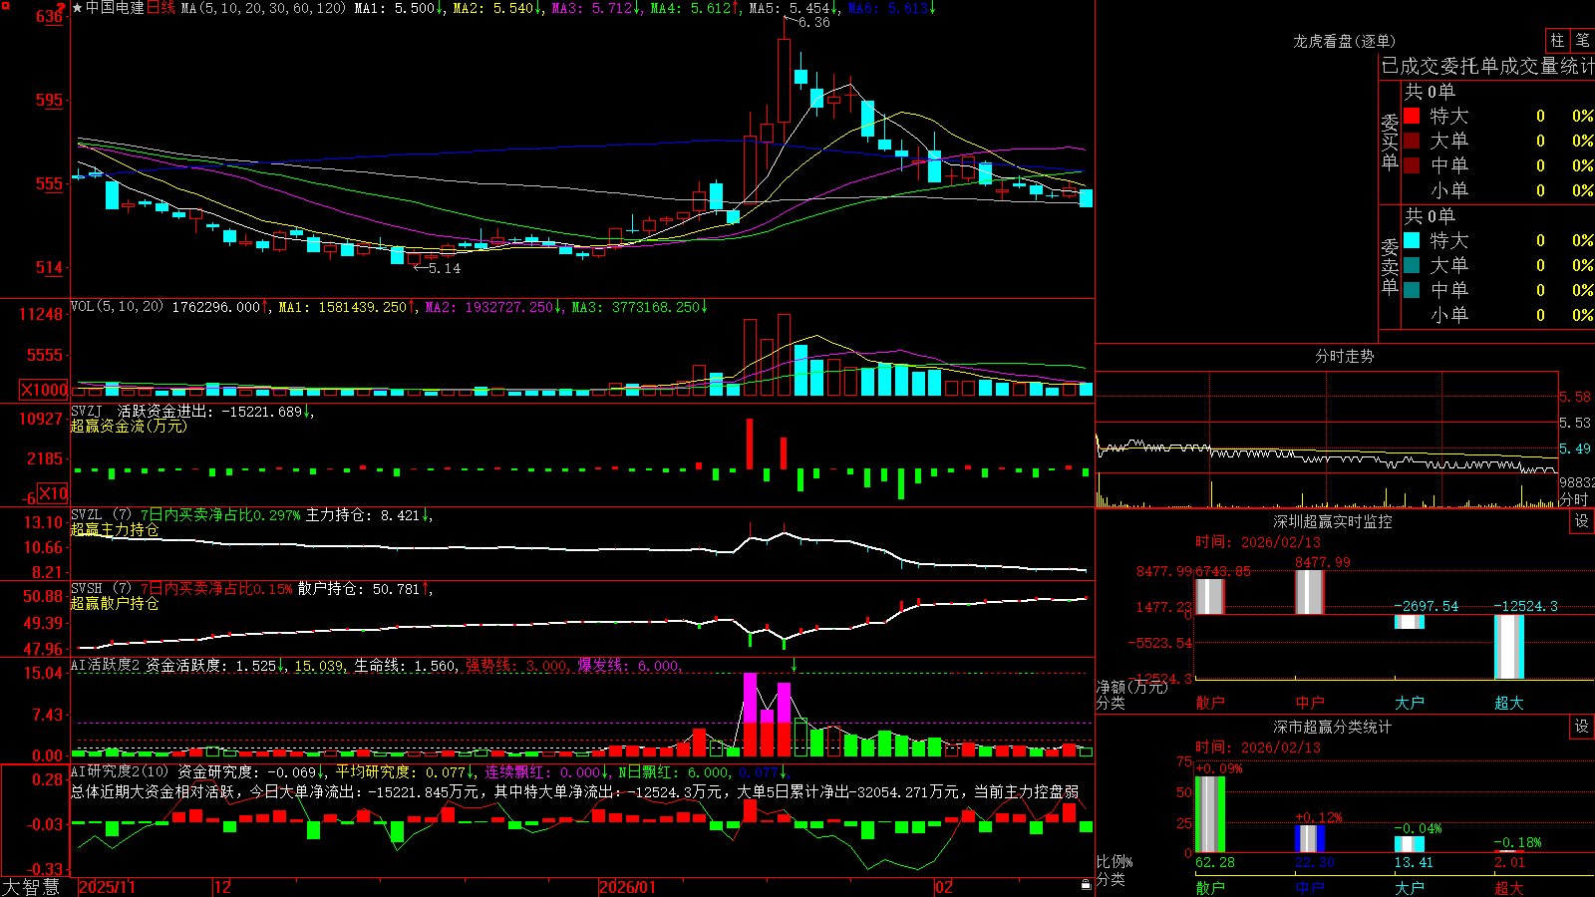Select the 超大 category under 深市超赢分类统计
Viewport: 1595px width, 897px height.
coord(1509,887)
